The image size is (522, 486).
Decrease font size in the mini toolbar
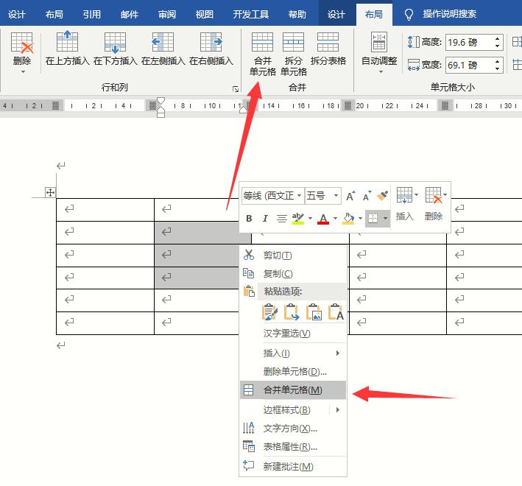(x=367, y=196)
